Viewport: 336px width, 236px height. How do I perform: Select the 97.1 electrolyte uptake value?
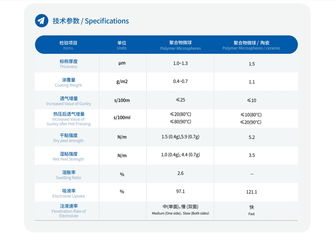(180, 192)
